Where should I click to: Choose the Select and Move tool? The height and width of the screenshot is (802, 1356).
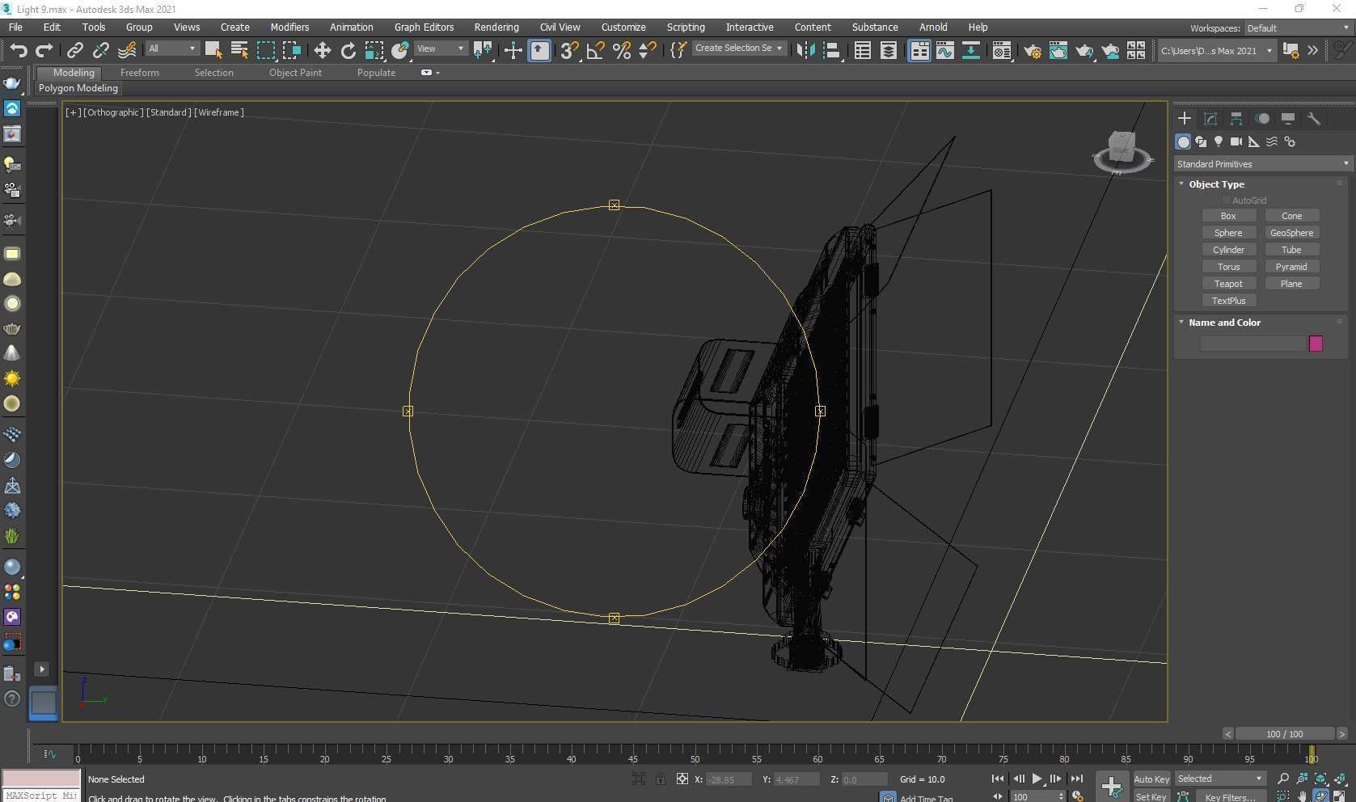click(x=322, y=50)
